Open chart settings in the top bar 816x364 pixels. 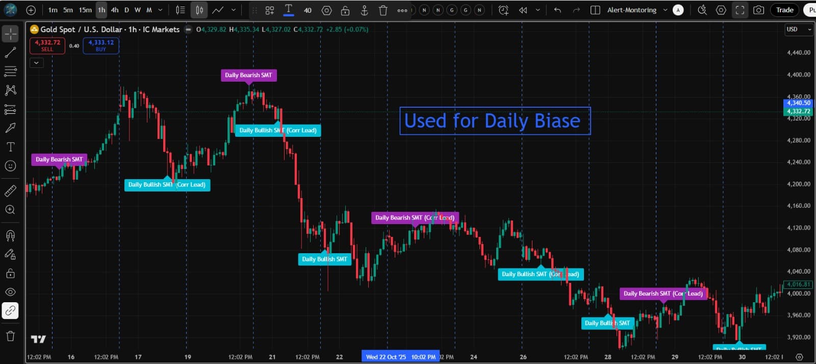click(x=721, y=10)
